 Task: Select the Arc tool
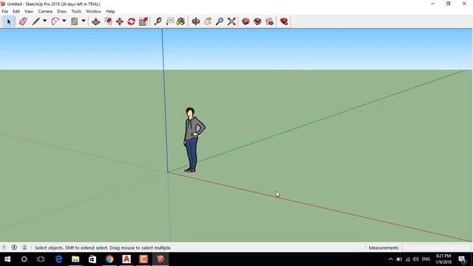[x=55, y=21]
